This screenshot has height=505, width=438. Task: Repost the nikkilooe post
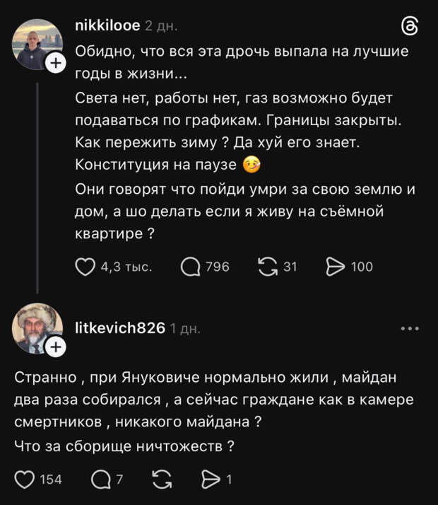268,267
